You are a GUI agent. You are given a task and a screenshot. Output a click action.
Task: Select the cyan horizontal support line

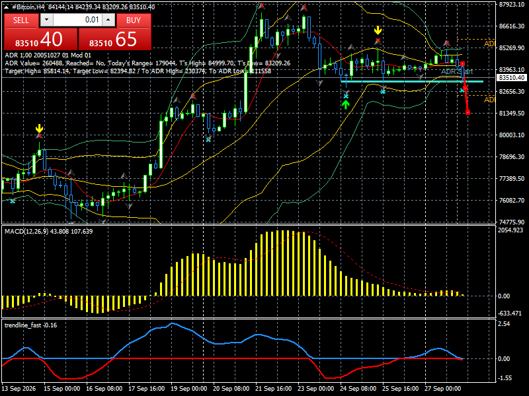[412, 81]
